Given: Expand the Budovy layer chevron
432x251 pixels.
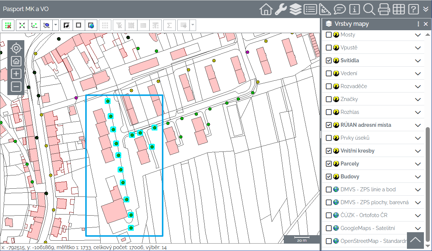Looking at the screenshot, I should click(418, 177).
